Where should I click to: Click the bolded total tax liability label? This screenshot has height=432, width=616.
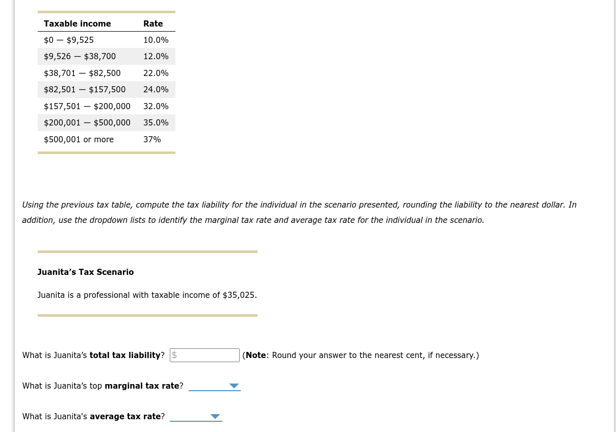(124, 355)
